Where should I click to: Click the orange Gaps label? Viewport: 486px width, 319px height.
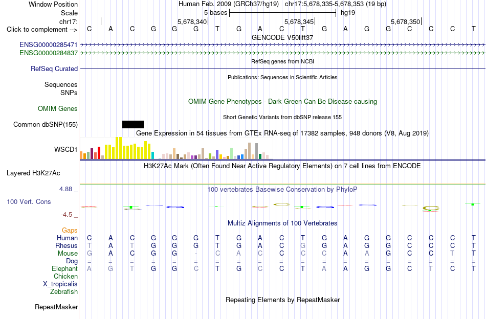point(70,230)
